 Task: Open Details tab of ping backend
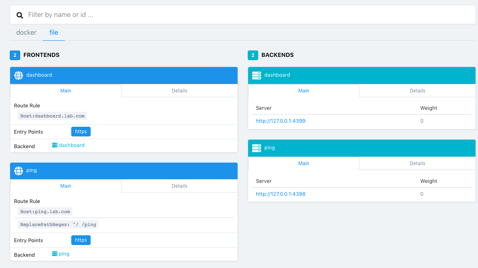click(x=417, y=163)
